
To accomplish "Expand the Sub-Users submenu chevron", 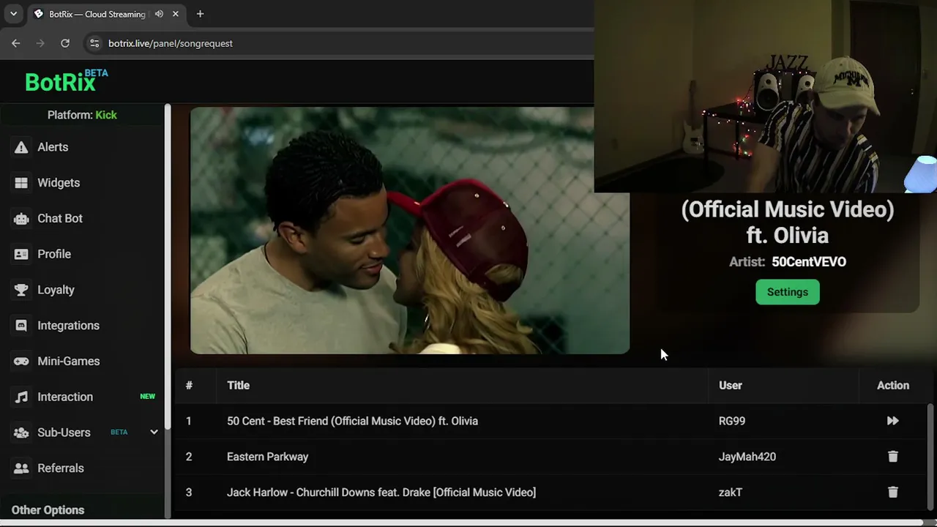I will tap(154, 432).
